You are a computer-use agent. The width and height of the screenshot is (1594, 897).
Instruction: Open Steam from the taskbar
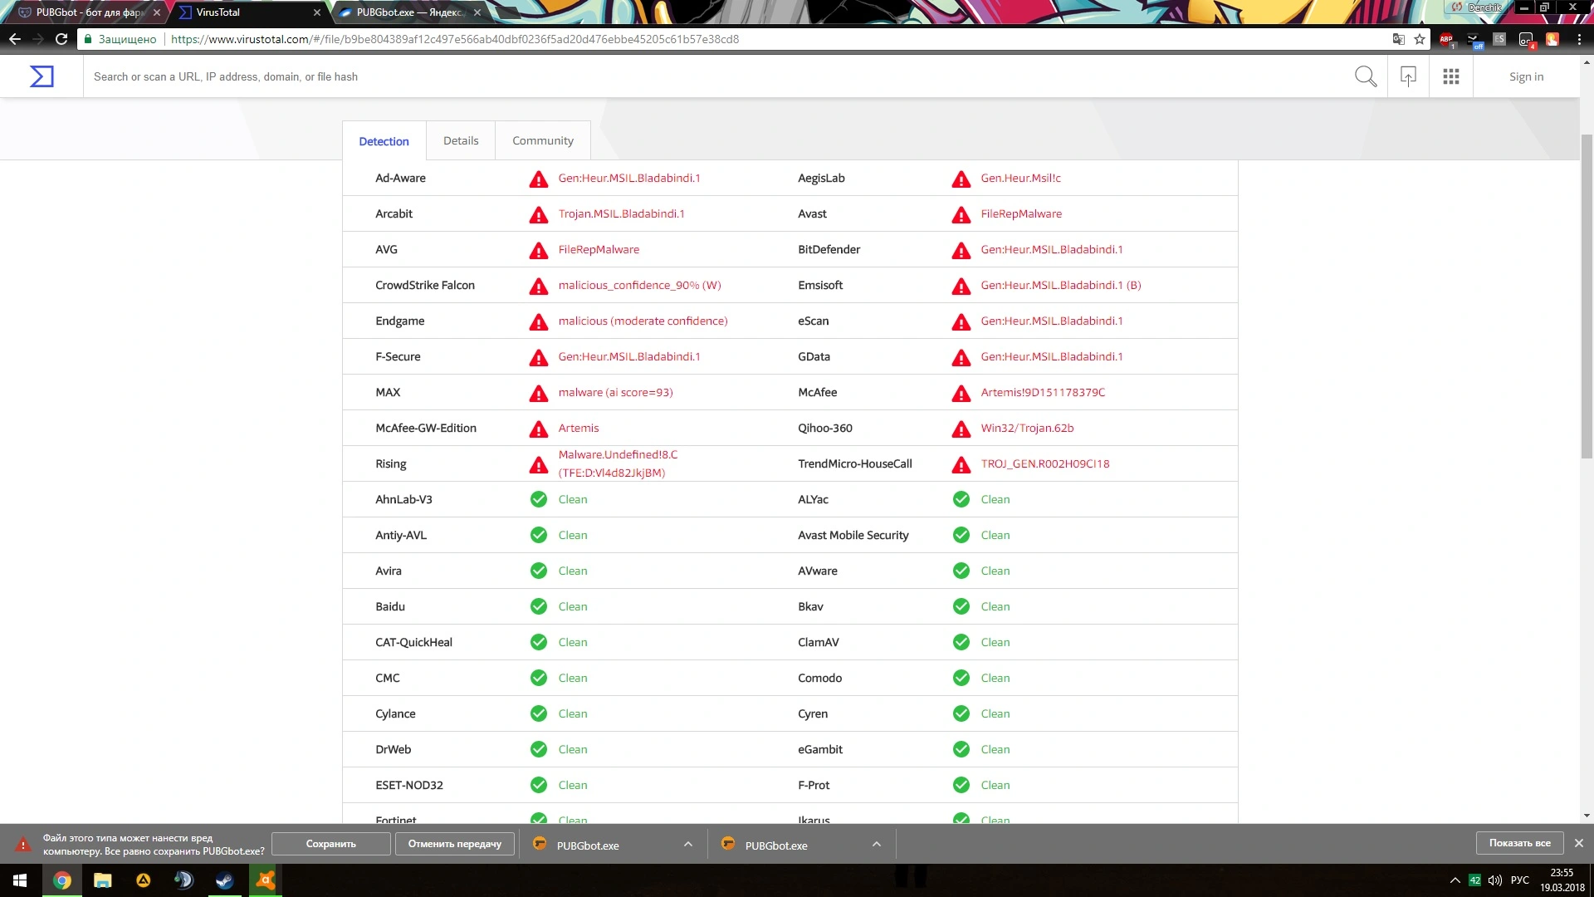(x=225, y=880)
